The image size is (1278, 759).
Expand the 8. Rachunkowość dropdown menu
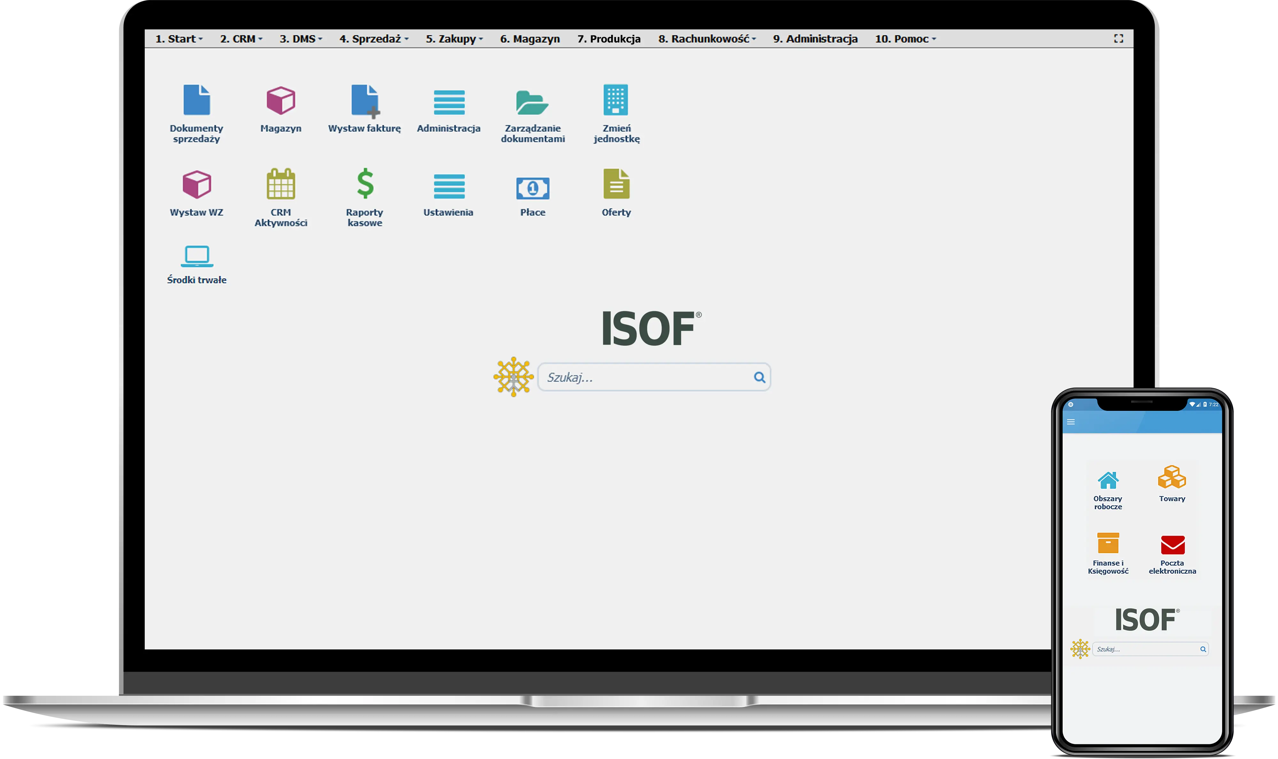coord(707,39)
